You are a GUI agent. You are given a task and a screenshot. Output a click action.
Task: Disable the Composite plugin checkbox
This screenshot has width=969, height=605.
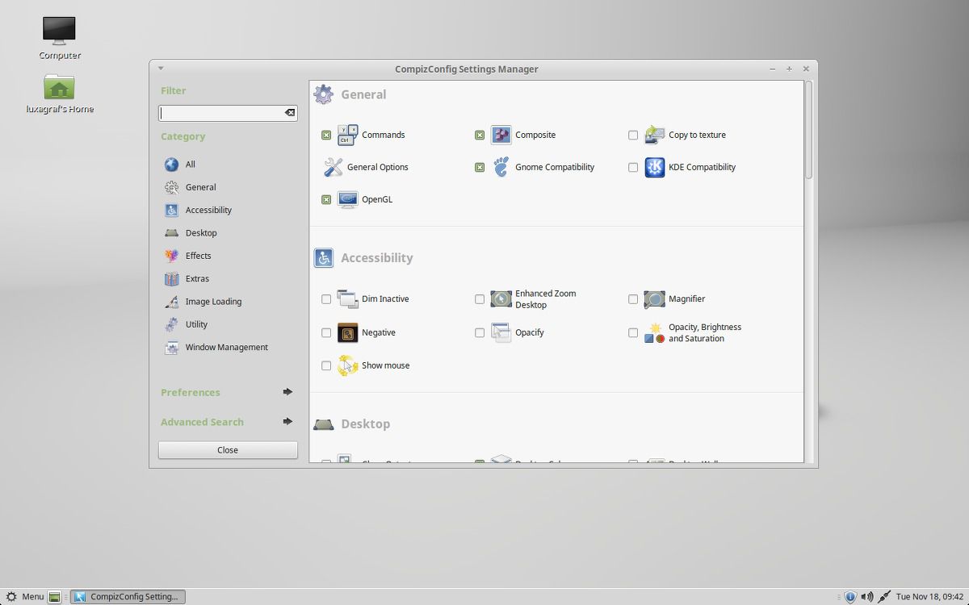pos(480,135)
